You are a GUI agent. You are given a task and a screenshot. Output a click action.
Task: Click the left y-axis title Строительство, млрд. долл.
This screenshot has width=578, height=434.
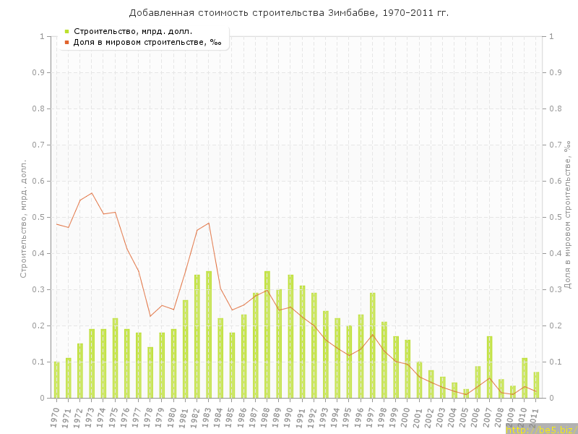click(x=23, y=218)
